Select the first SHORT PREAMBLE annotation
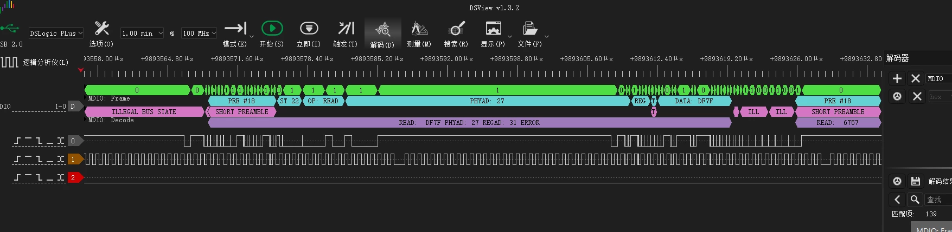The width and height of the screenshot is (952, 232). 242,112
